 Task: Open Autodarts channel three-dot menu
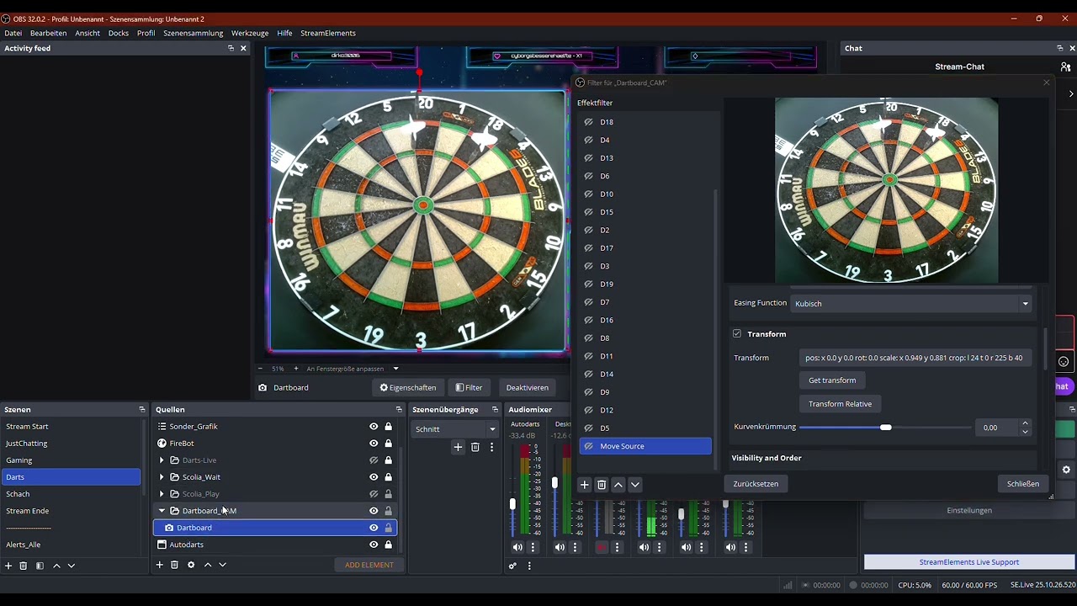533,547
